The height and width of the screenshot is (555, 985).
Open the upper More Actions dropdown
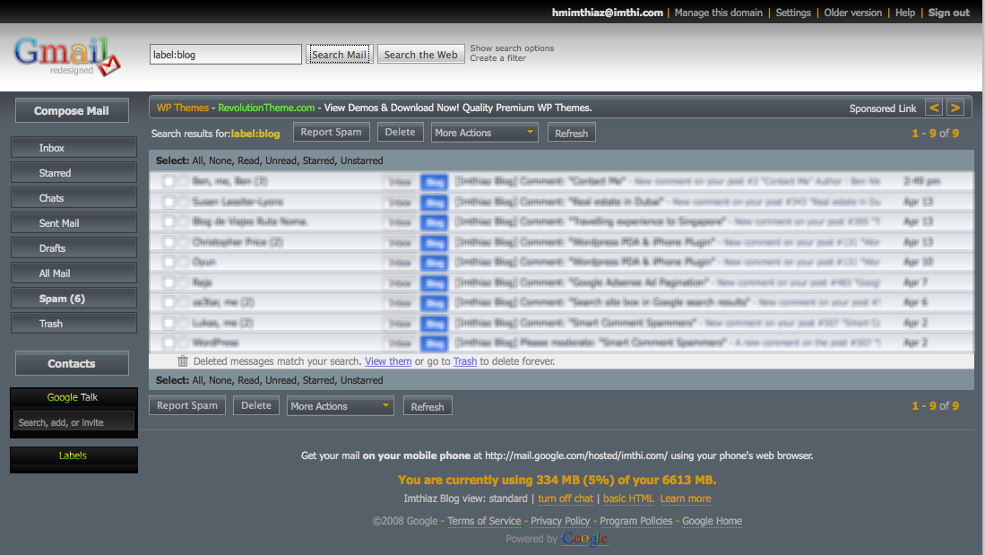[484, 133]
